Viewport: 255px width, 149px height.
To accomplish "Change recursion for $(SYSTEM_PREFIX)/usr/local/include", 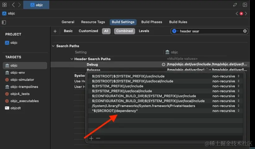I will point(226,91).
